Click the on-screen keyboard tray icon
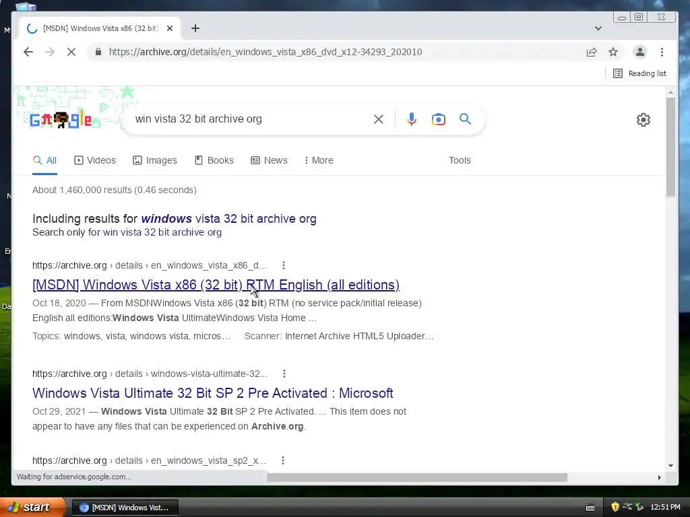The image size is (690, 517). (590, 508)
